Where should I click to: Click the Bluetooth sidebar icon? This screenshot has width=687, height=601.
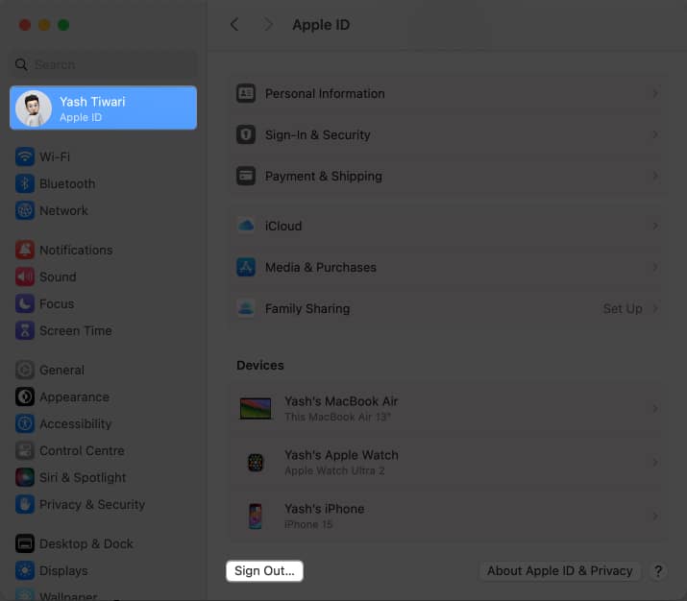(x=25, y=183)
